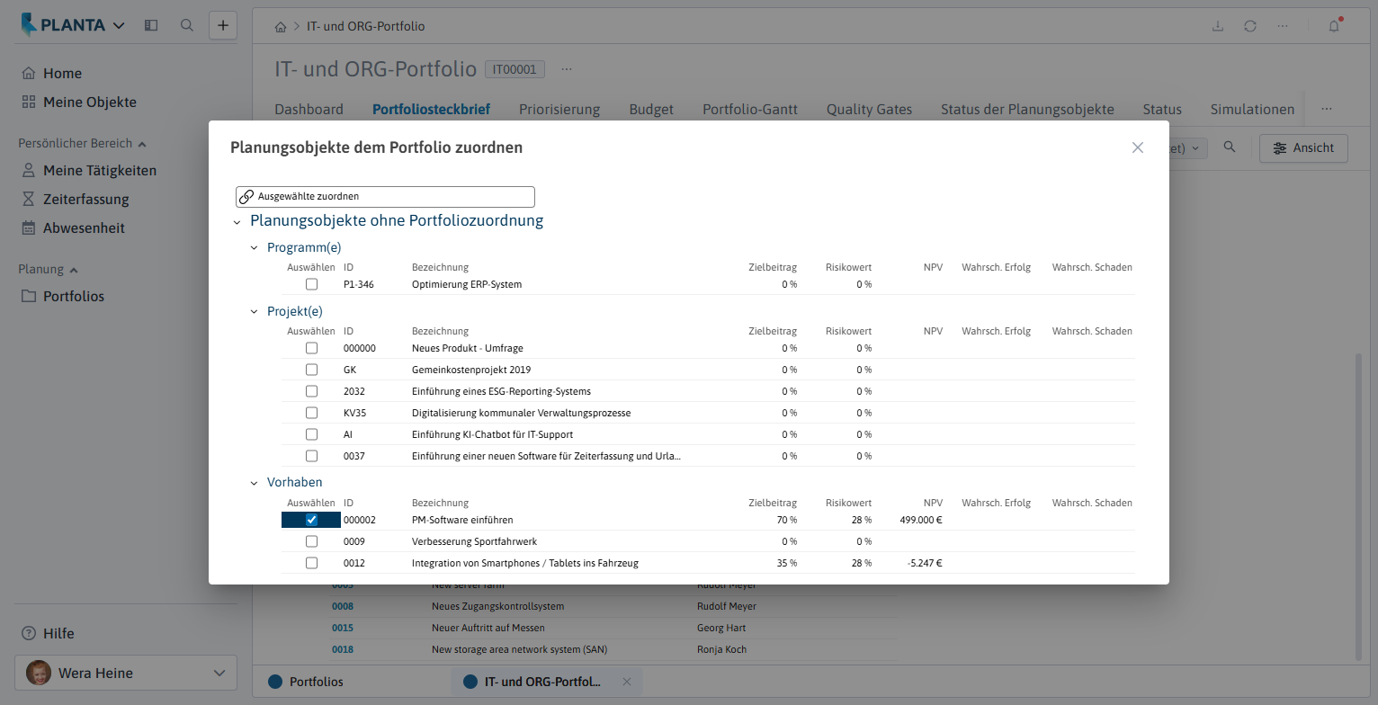
Task: Click the plus button in sidebar header
Action: point(223,25)
